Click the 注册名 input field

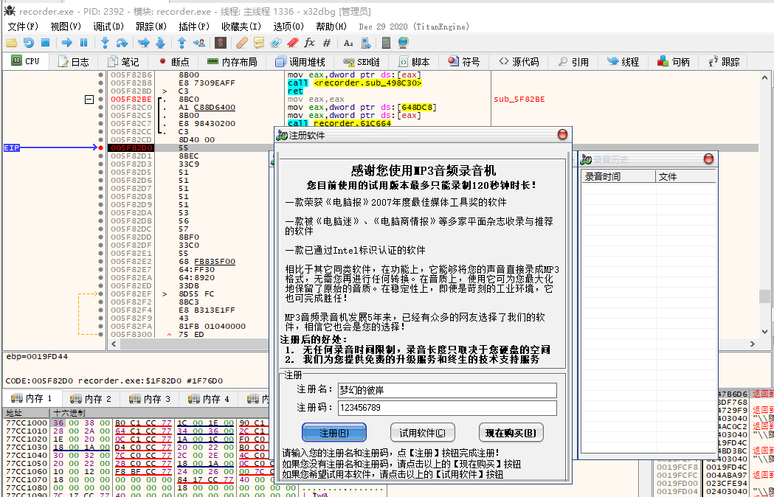(447, 390)
